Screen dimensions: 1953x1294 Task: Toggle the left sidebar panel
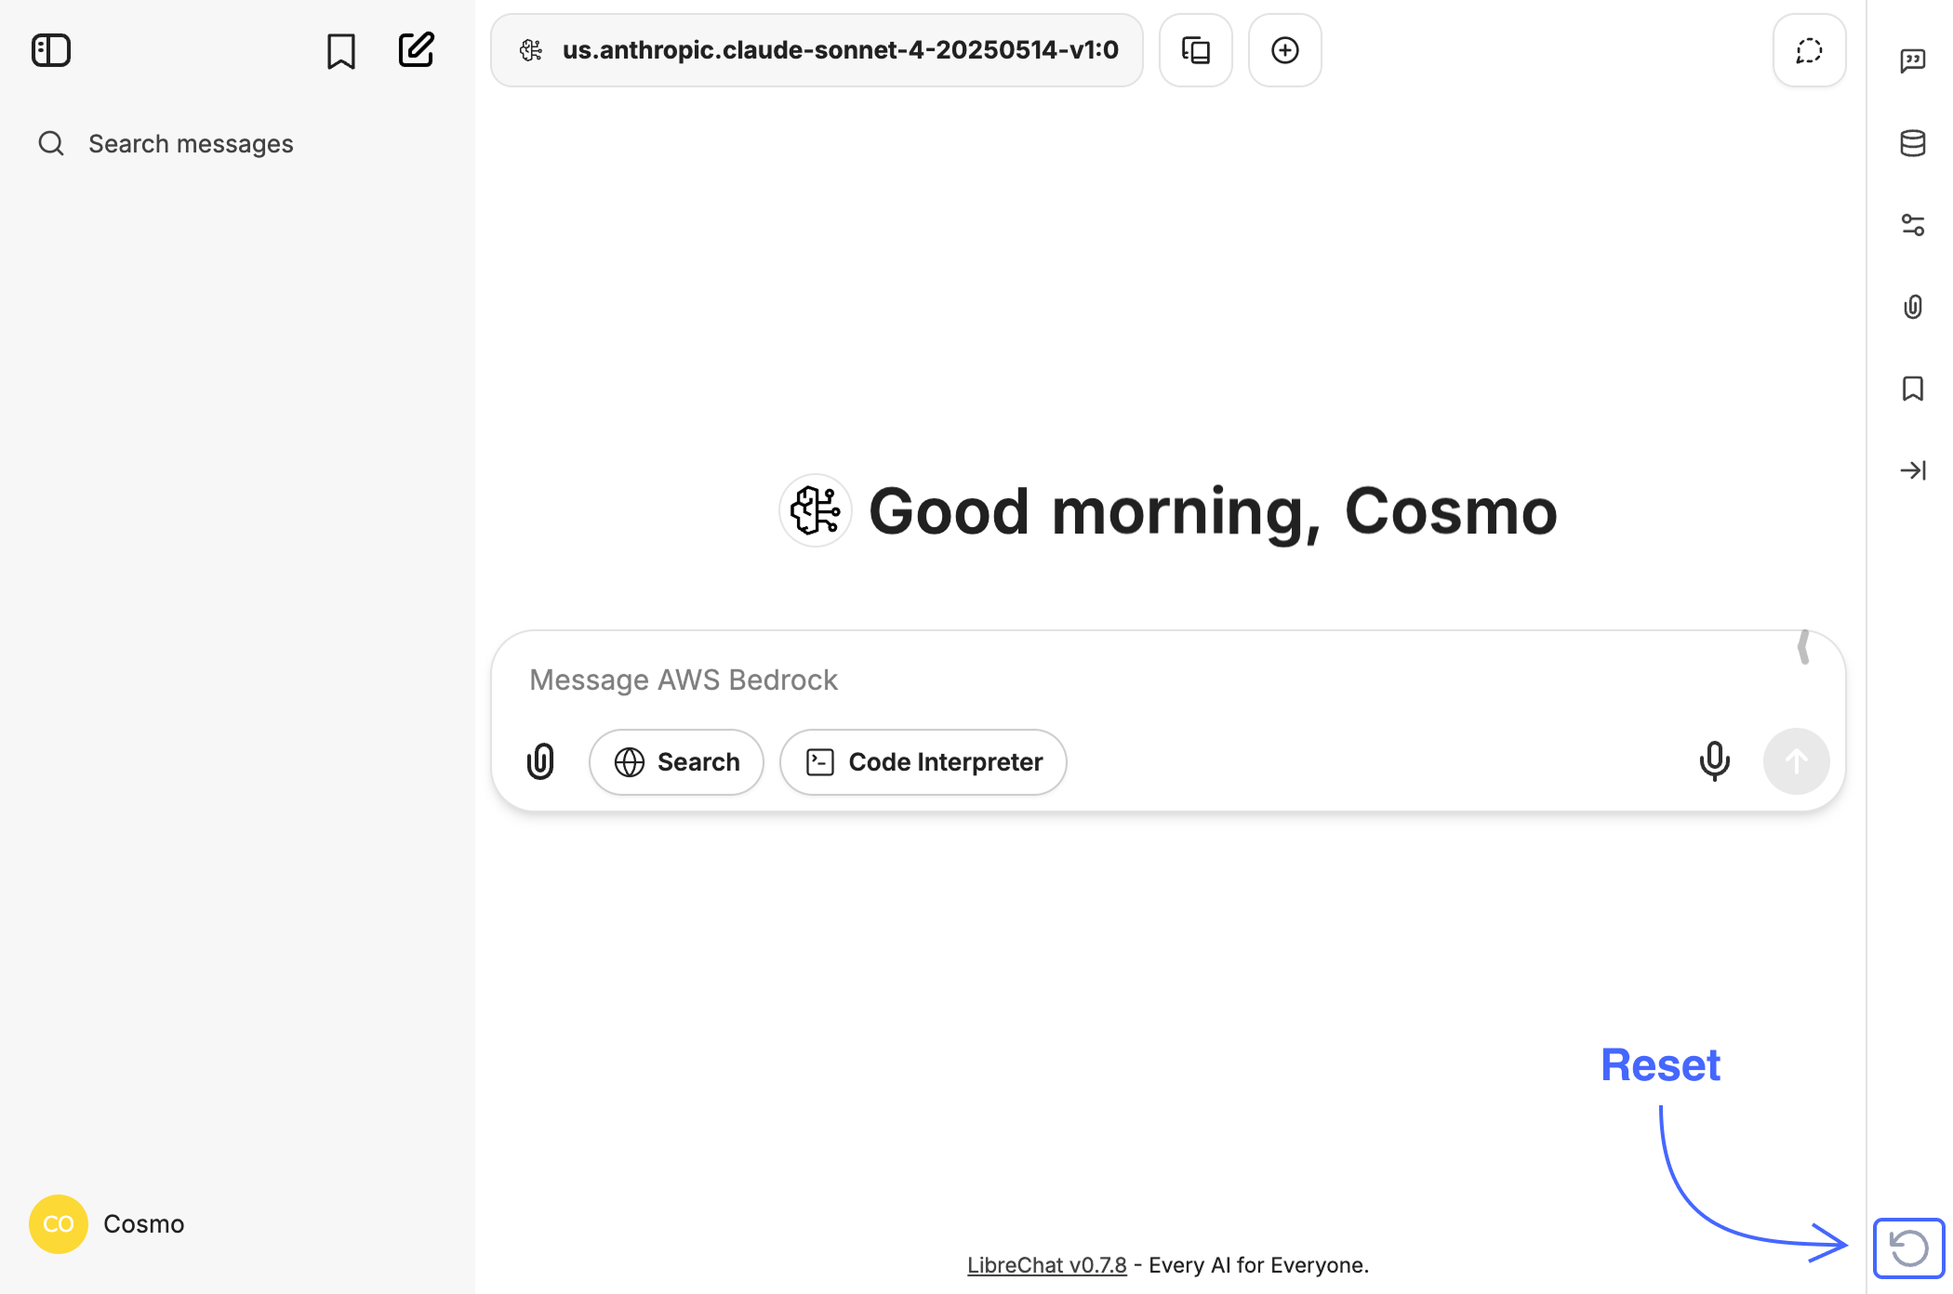tap(51, 50)
